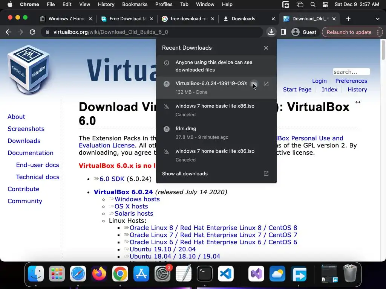This screenshot has height=289, width=386.
Task: Open TextEdit in the Dock
Action: tap(184, 273)
